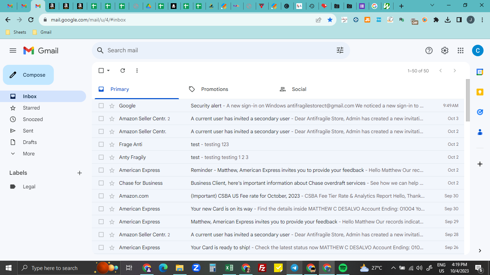The width and height of the screenshot is (490, 275).
Task: Open Google Calendar side panel
Action: tap(480, 72)
